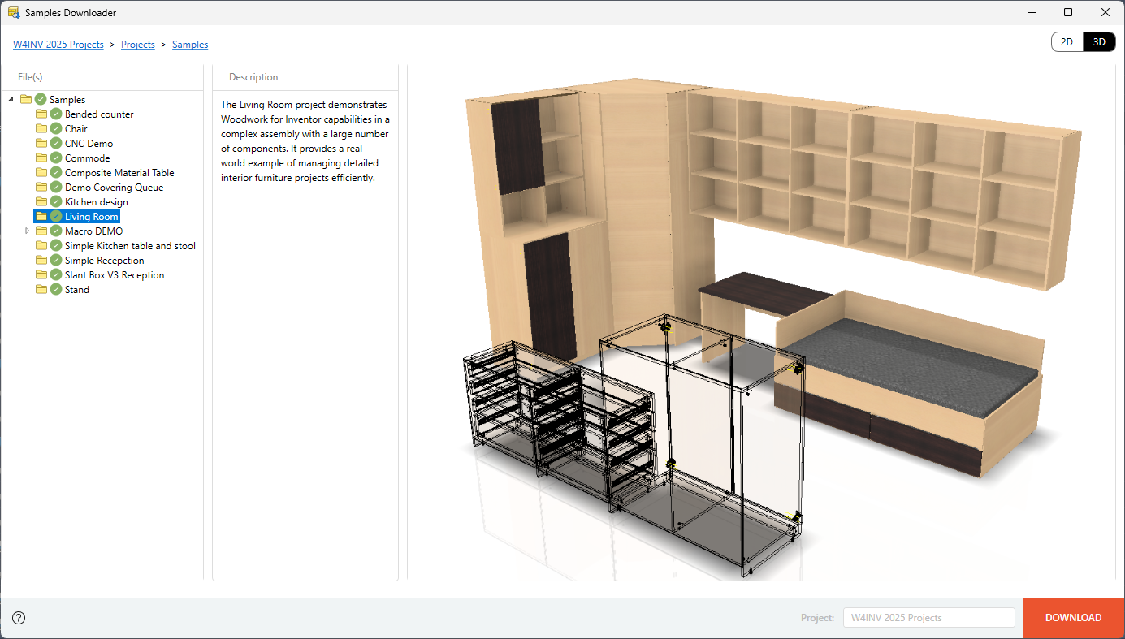Image resolution: width=1125 pixels, height=639 pixels.
Task: Click the folder icon of CNC Demo
Action: click(x=41, y=144)
